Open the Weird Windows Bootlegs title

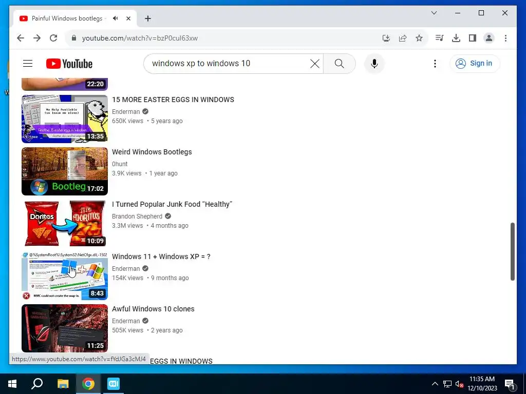[152, 152]
